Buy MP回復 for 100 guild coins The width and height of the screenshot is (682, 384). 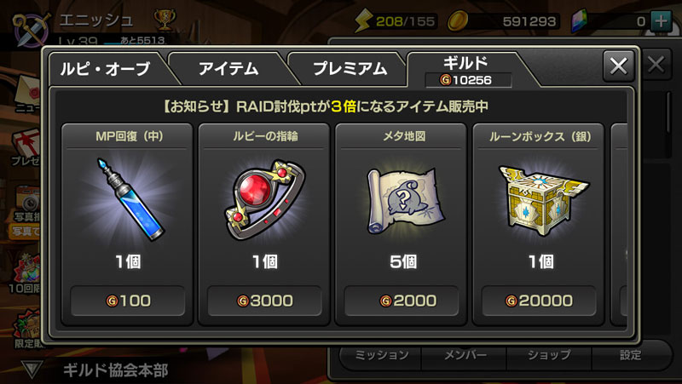pos(128,301)
